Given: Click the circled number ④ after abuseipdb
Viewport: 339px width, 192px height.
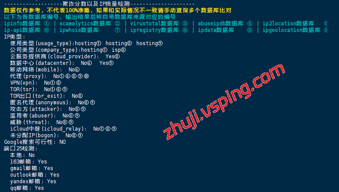Looking at the screenshot, I should [x=250, y=24].
